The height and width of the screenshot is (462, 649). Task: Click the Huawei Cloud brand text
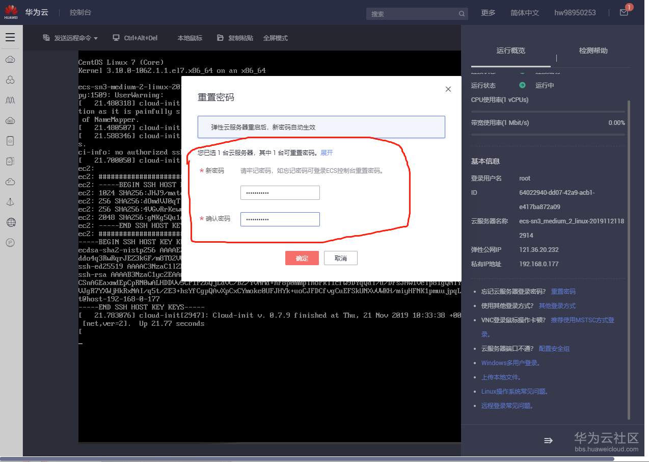click(37, 12)
